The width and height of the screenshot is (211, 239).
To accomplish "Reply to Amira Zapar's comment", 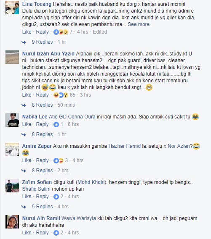I will [x=42, y=160].
